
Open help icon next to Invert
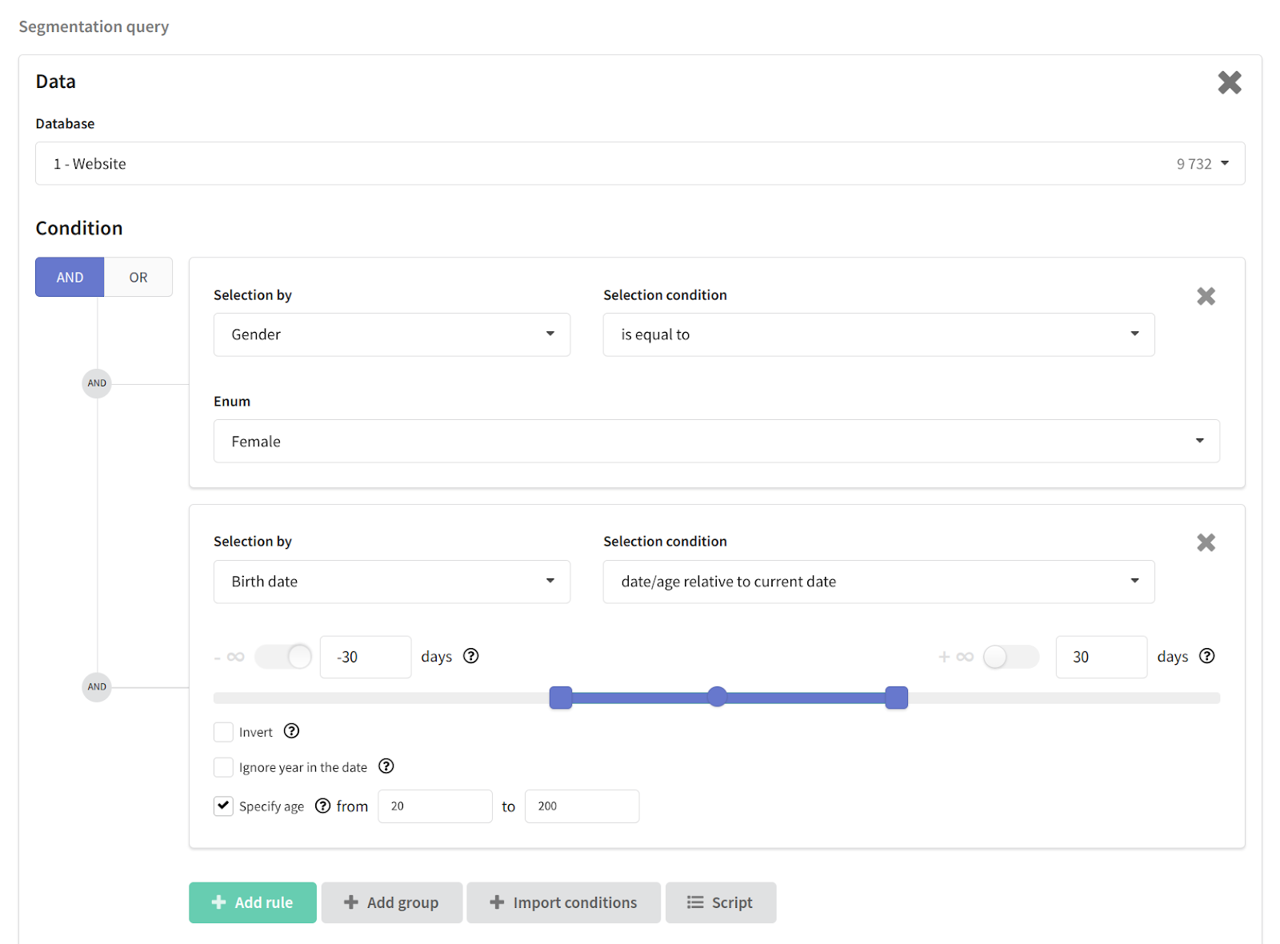[x=292, y=731]
